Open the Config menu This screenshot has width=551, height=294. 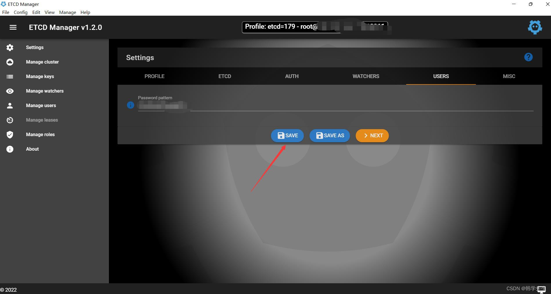[x=21, y=12]
